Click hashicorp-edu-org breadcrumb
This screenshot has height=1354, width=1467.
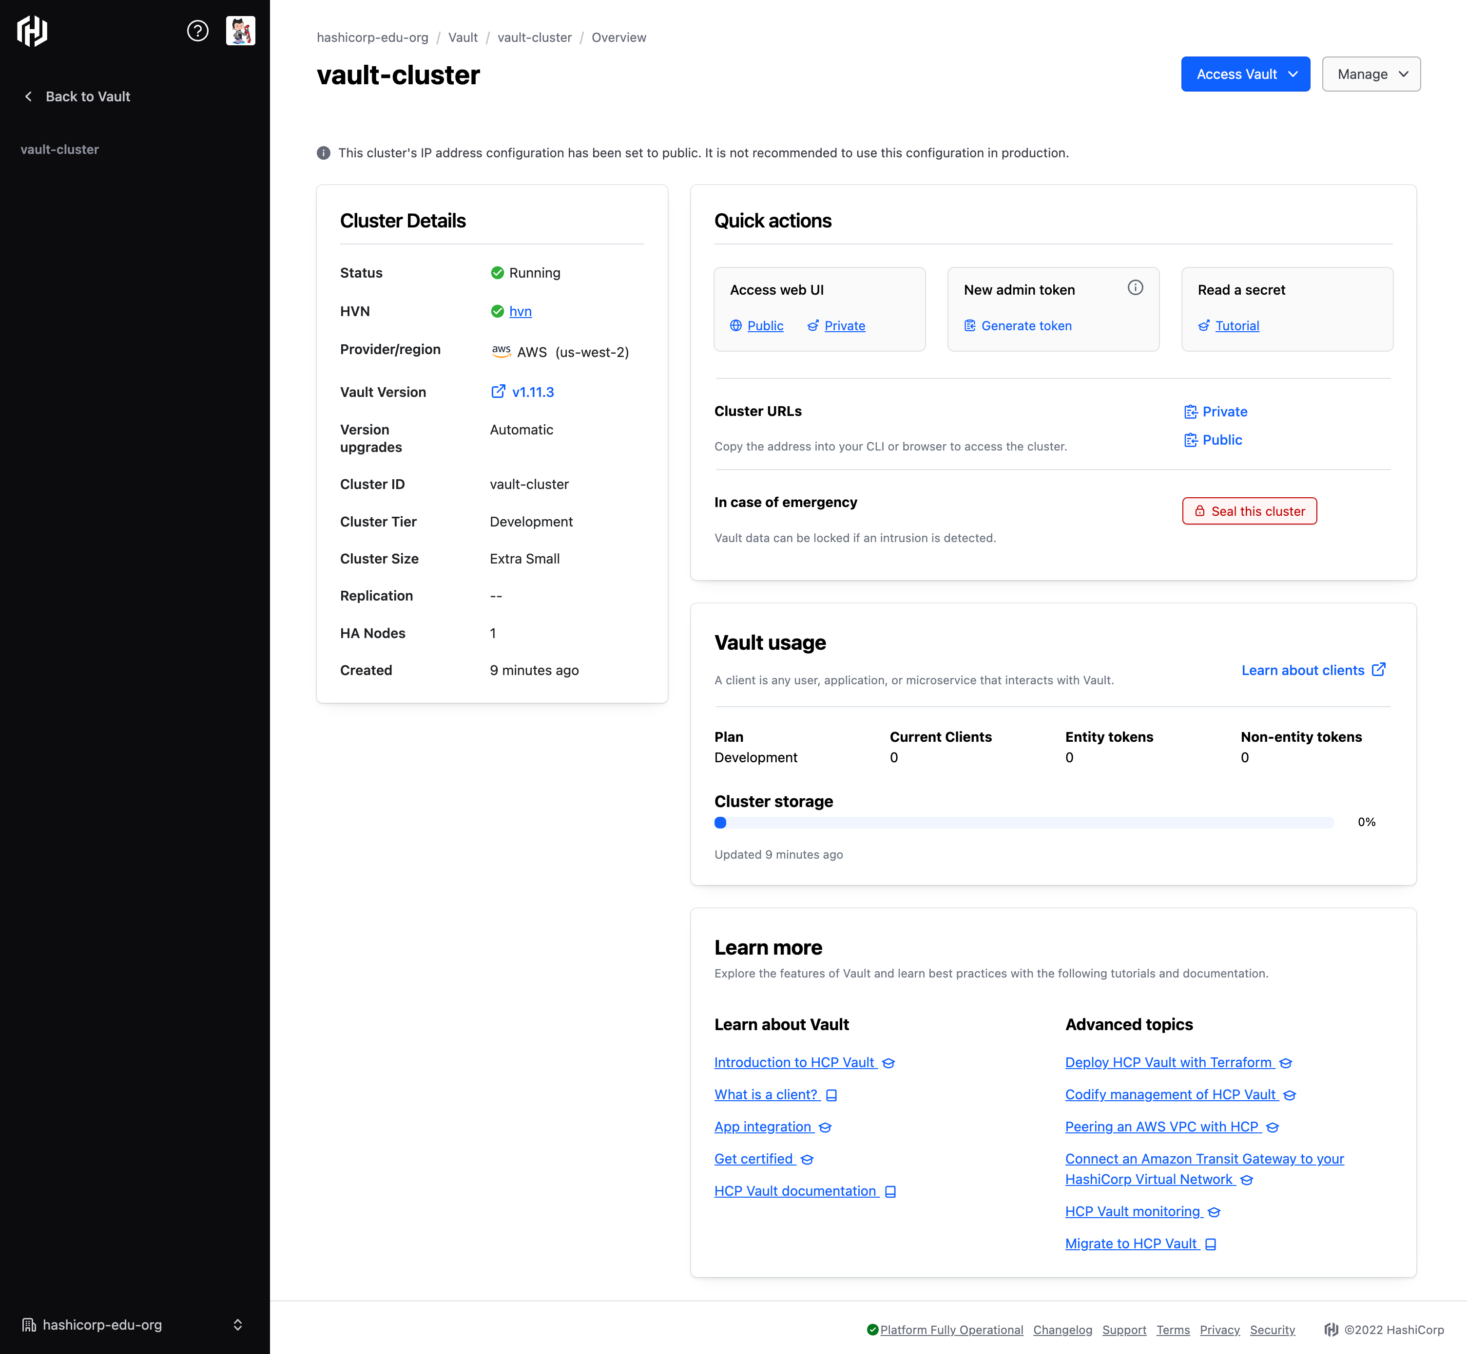pos(372,38)
